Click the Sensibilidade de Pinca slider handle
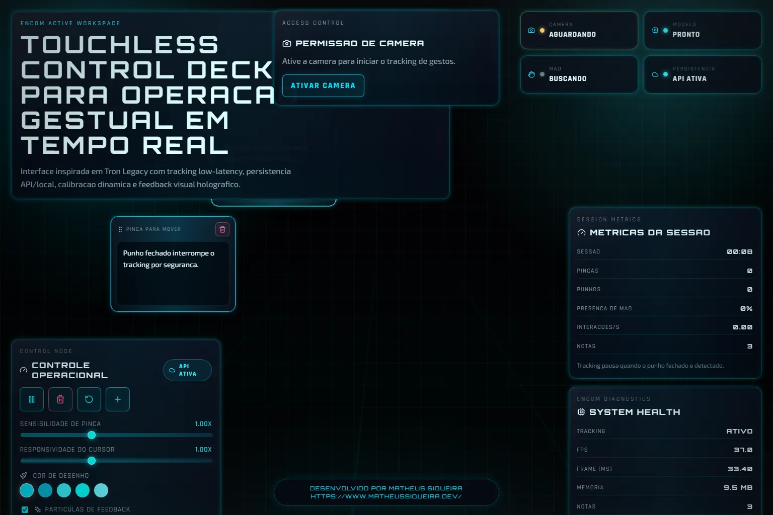Viewport: 773px width, 515px height. pos(92,435)
